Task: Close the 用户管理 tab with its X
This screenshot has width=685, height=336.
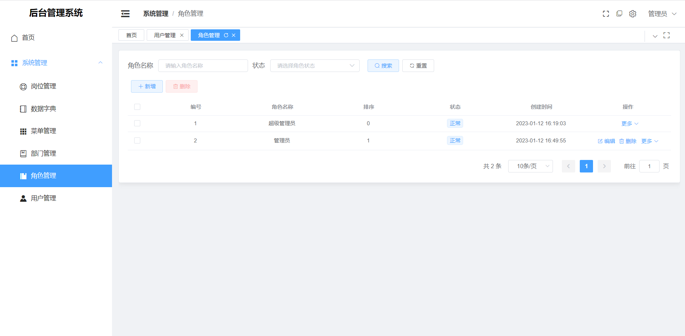Action: pos(182,35)
